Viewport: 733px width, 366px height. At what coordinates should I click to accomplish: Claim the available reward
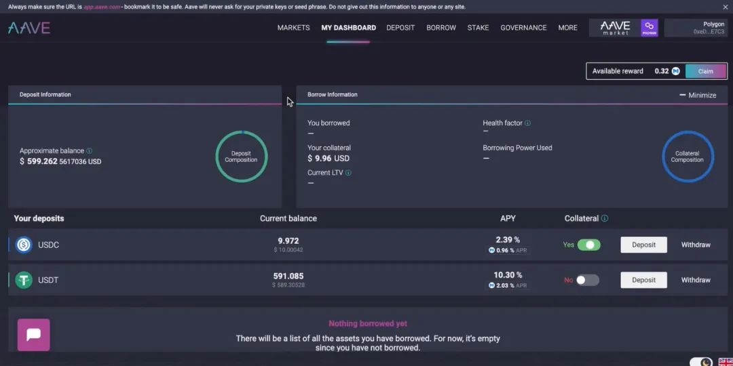[706, 71]
